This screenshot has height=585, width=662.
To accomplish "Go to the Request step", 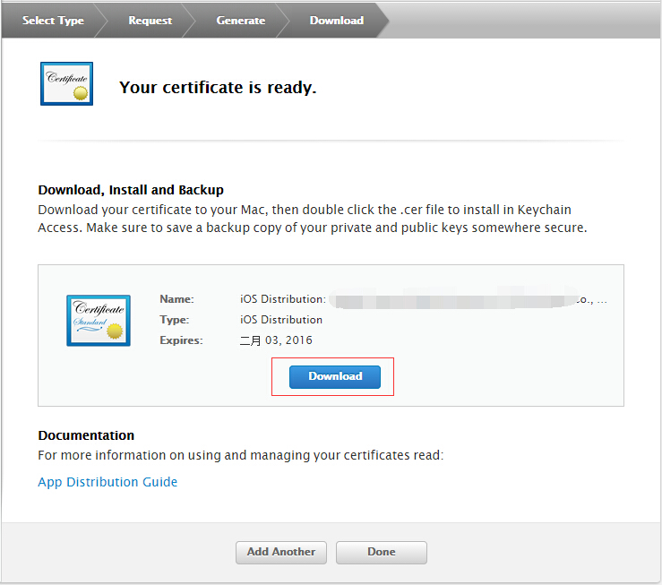I will pyautogui.click(x=150, y=21).
